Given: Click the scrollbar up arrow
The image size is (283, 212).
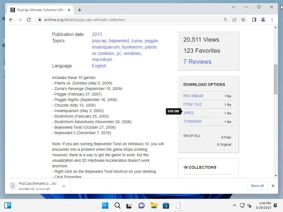Looking at the screenshot, I should pyautogui.click(x=276, y=27).
